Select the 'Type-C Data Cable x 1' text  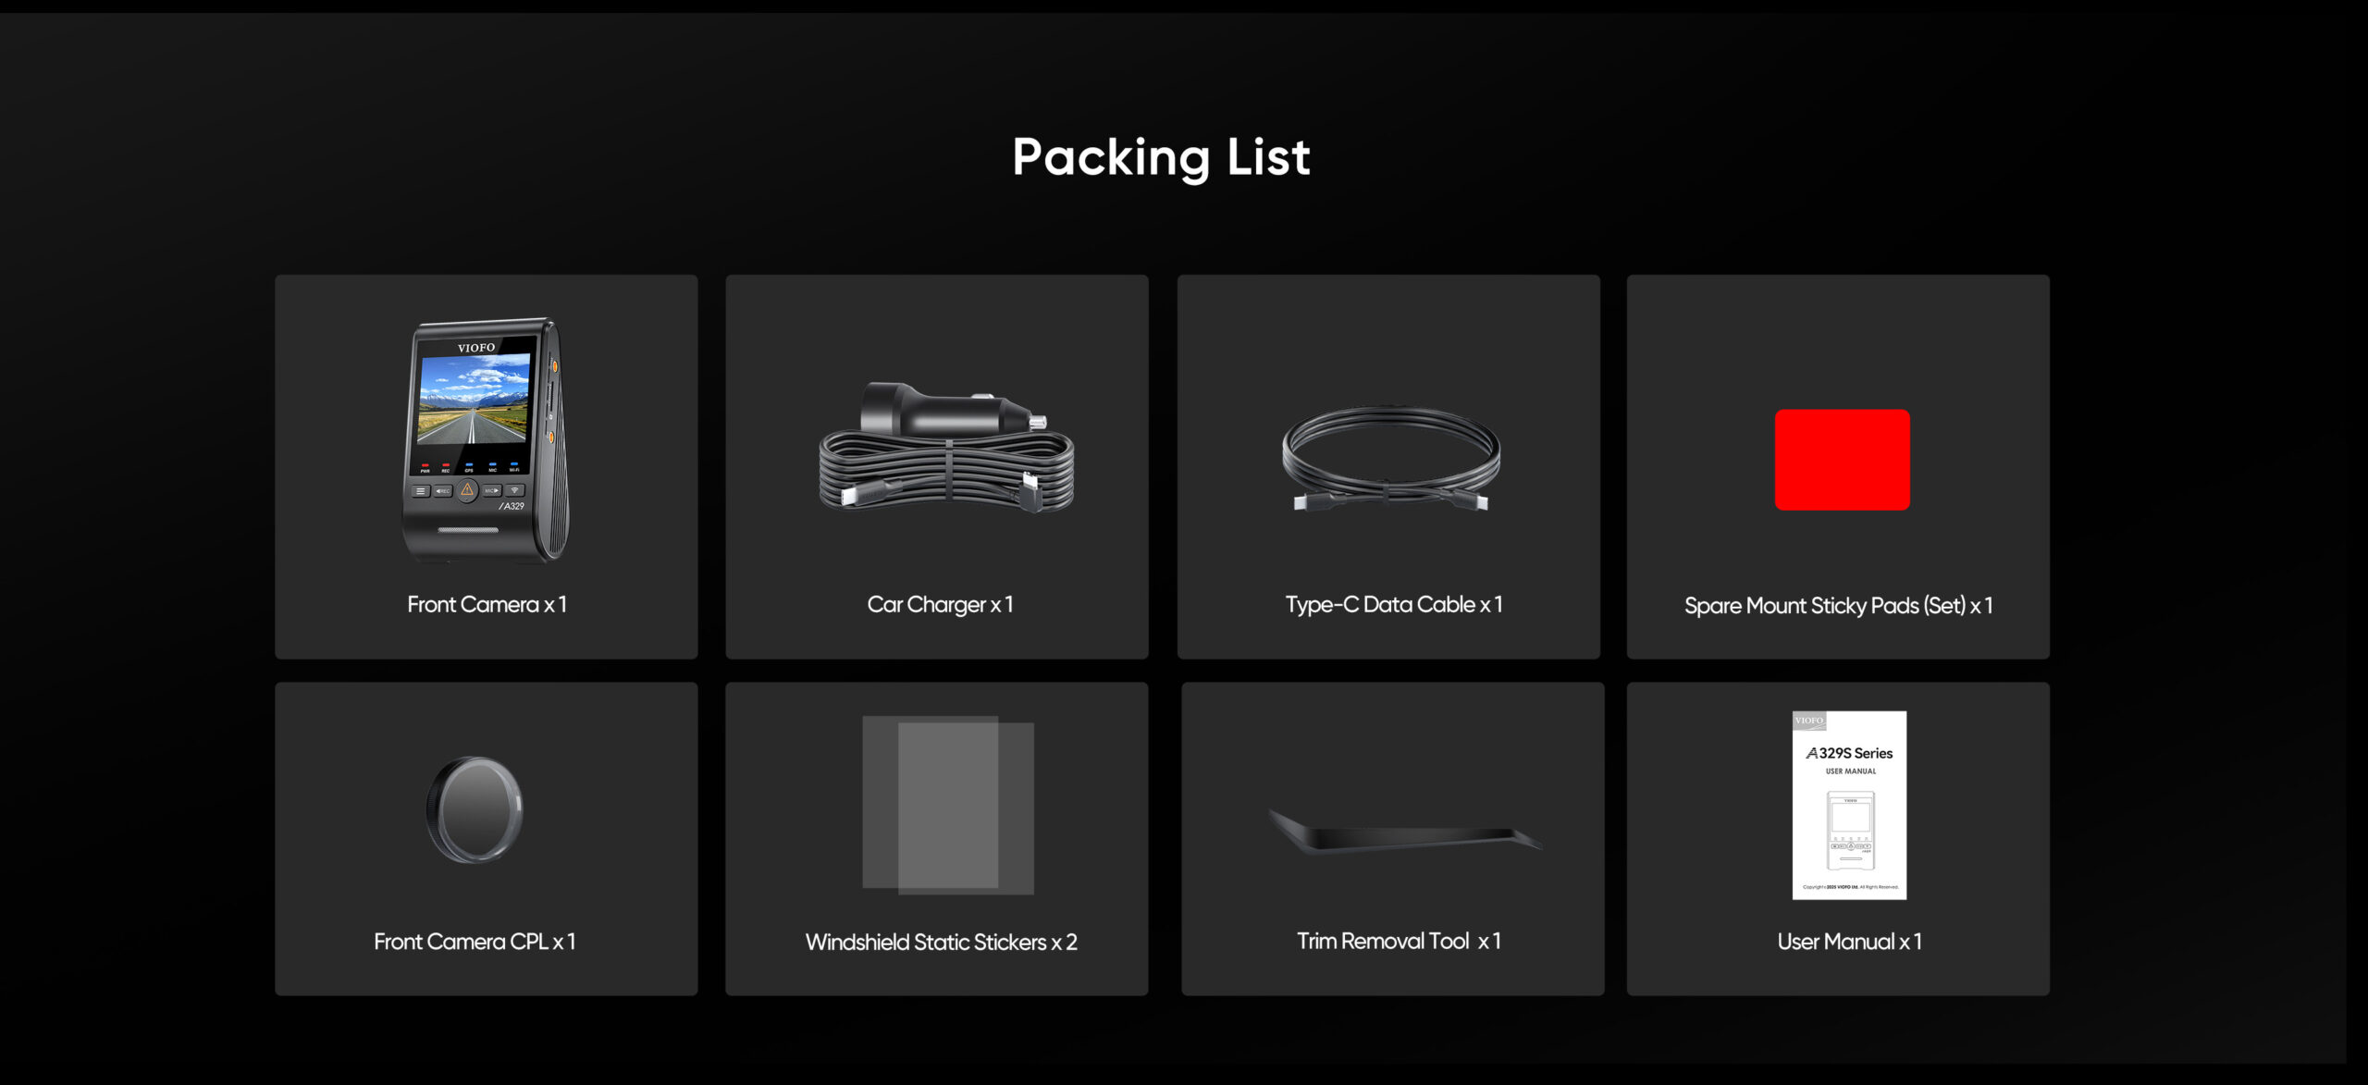click(x=1394, y=604)
